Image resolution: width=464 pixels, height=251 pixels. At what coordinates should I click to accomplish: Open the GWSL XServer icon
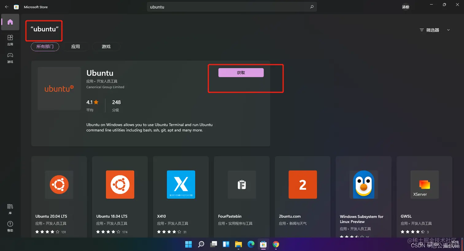(425, 185)
